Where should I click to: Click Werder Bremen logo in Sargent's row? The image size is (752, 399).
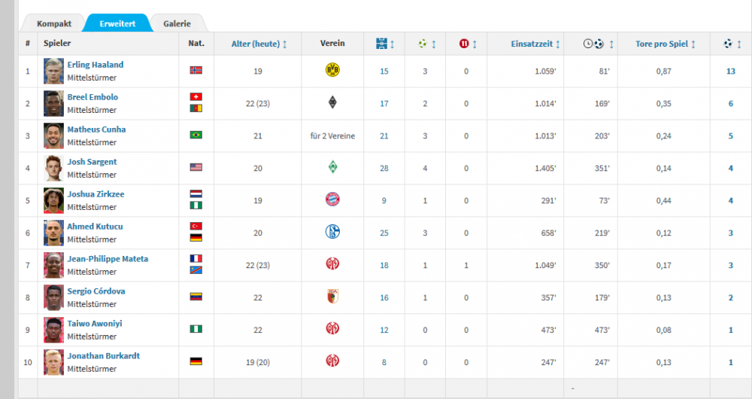point(332,168)
